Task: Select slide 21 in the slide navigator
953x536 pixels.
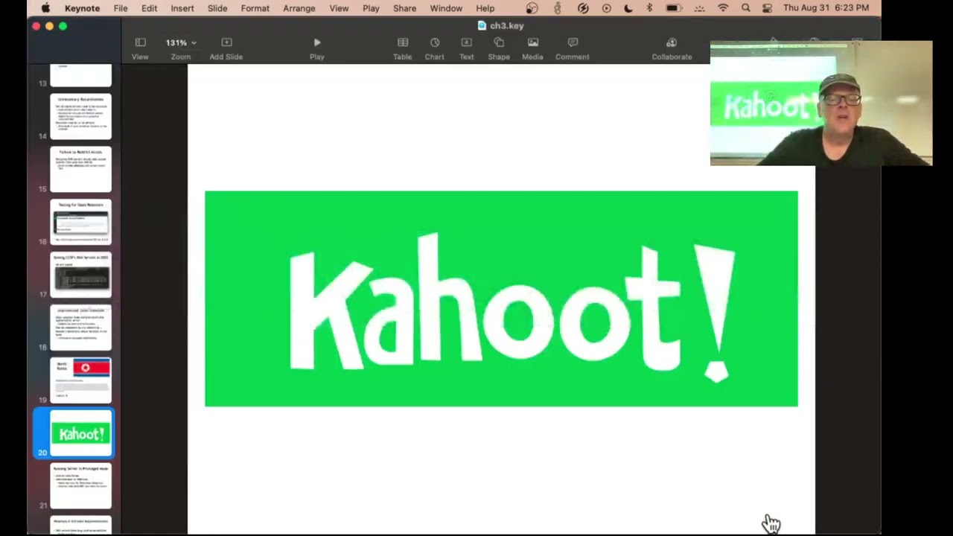Action: click(x=80, y=486)
